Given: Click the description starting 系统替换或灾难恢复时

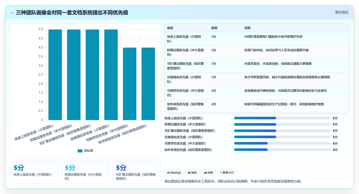Looking at the screenshot, I should [286, 91].
